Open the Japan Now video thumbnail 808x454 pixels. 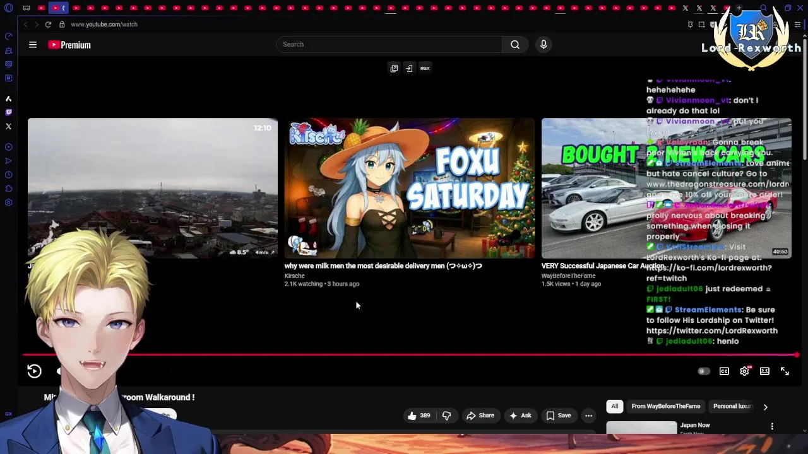pos(641,428)
